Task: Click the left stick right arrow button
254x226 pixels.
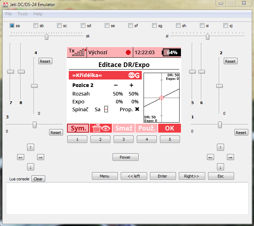Action: coord(40,157)
